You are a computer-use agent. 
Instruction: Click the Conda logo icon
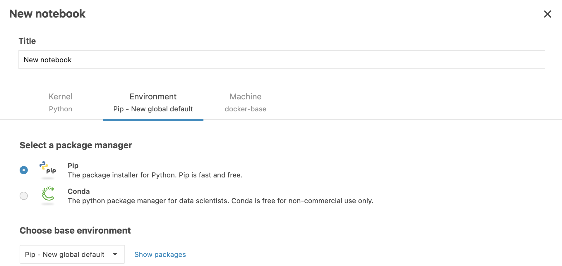[48, 195]
